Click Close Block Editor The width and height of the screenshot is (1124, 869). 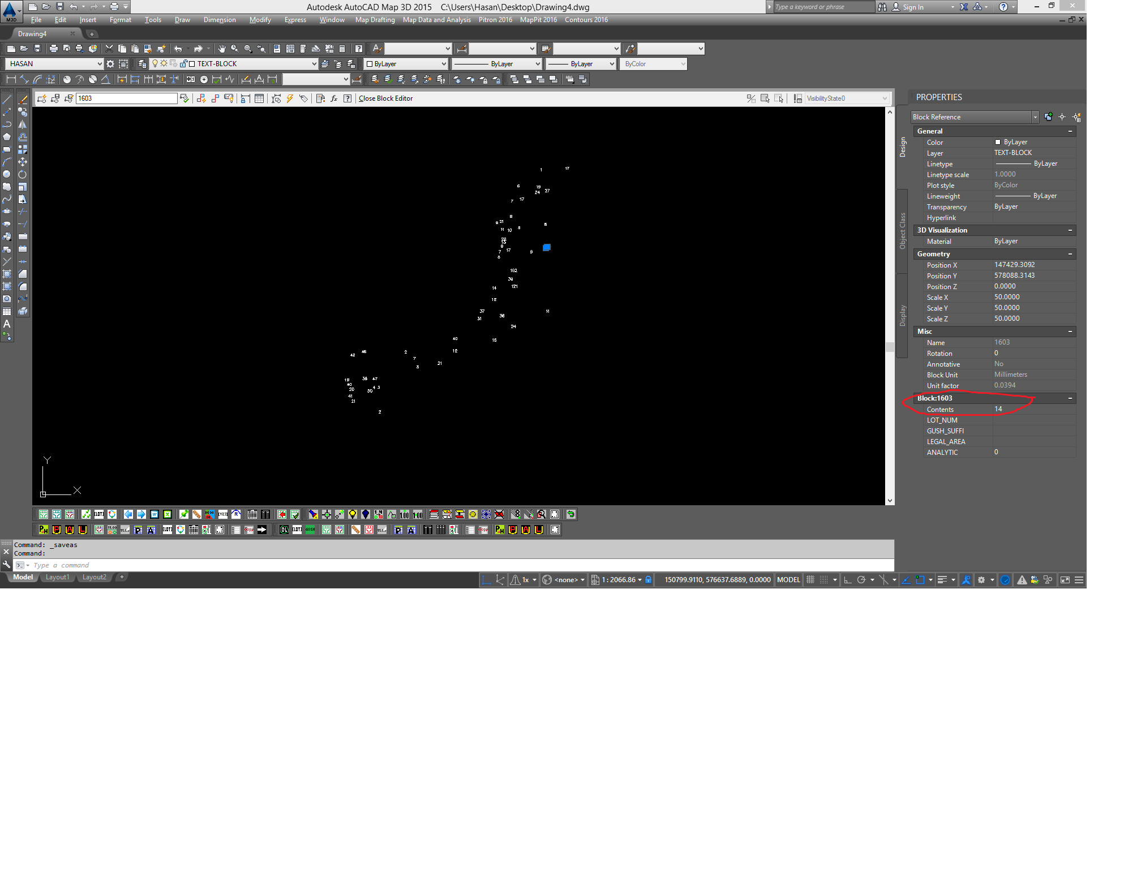385,98
